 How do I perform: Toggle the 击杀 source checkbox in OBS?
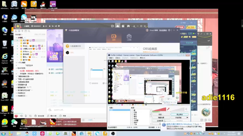132,118
